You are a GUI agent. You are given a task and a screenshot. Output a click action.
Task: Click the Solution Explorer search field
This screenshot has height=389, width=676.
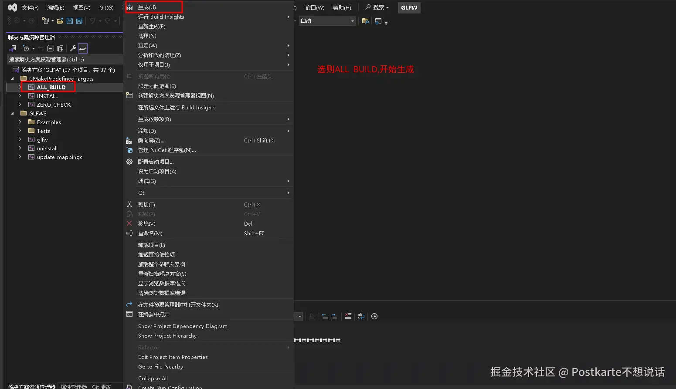[x=65, y=60]
